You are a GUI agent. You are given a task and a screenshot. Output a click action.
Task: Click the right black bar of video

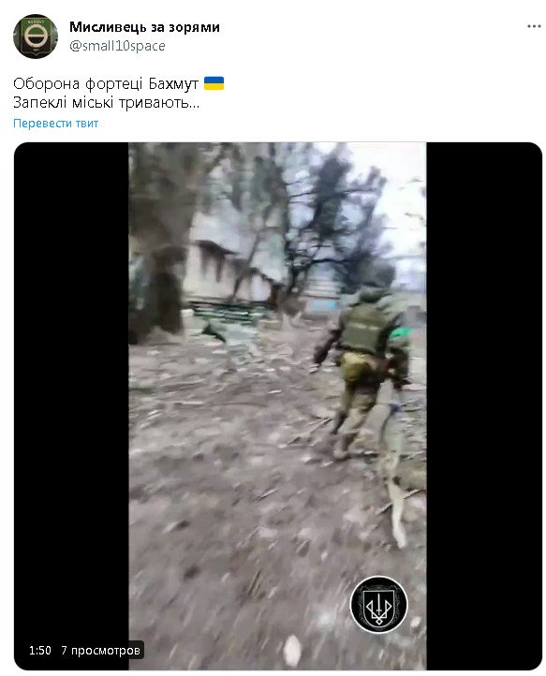484,405
